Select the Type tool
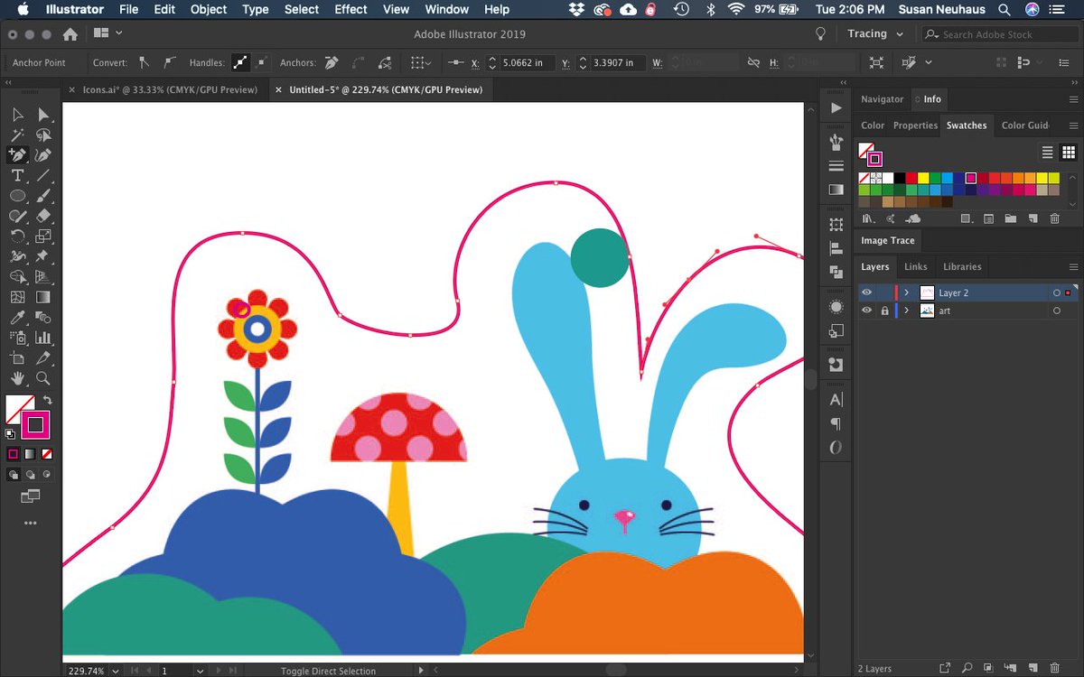This screenshot has height=677, width=1084. (17, 175)
